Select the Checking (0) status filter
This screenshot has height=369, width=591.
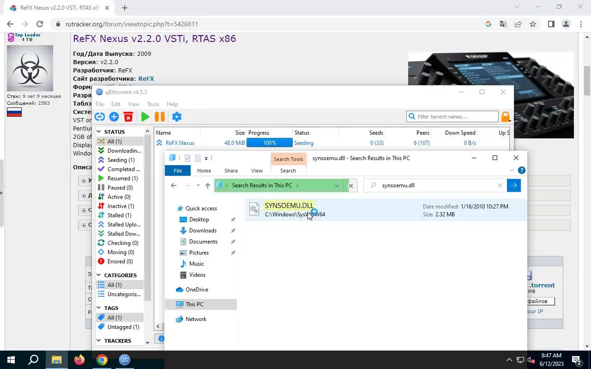click(x=120, y=243)
